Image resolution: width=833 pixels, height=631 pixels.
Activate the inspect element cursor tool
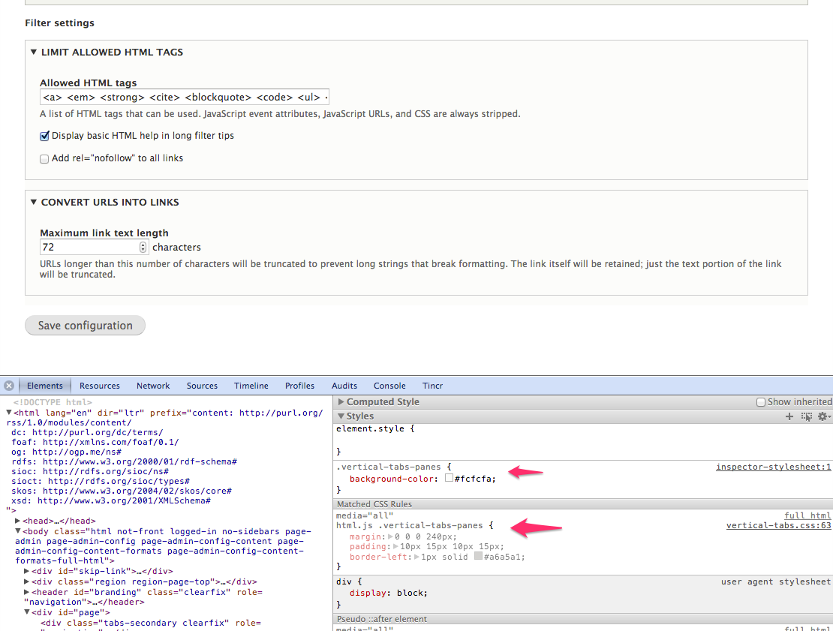click(807, 416)
